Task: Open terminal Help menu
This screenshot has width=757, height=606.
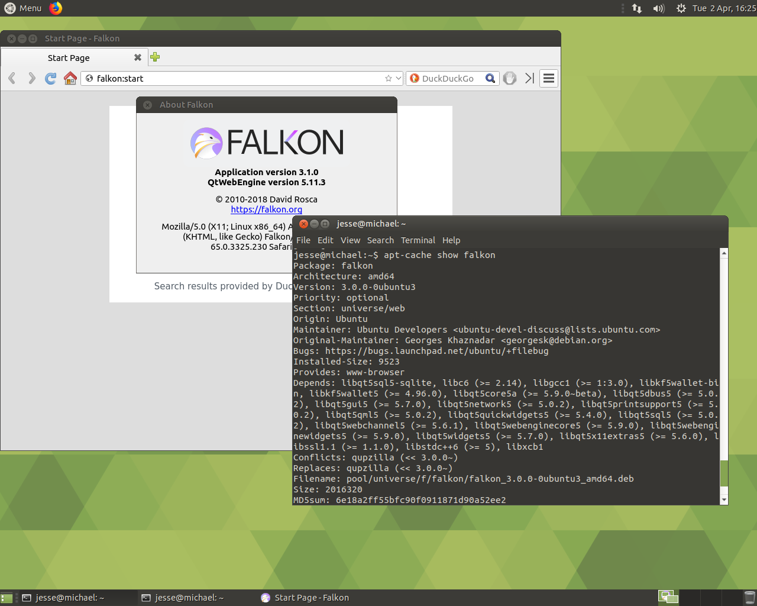Action: click(451, 240)
